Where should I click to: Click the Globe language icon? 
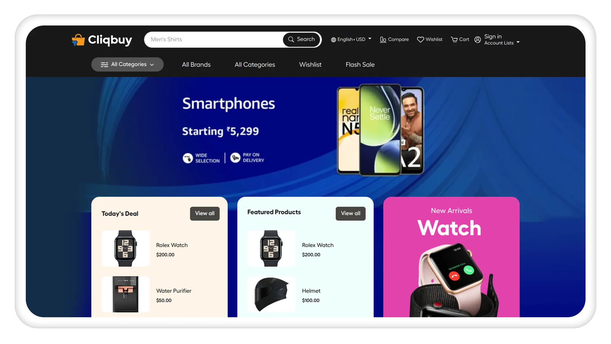[x=333, y=39]
